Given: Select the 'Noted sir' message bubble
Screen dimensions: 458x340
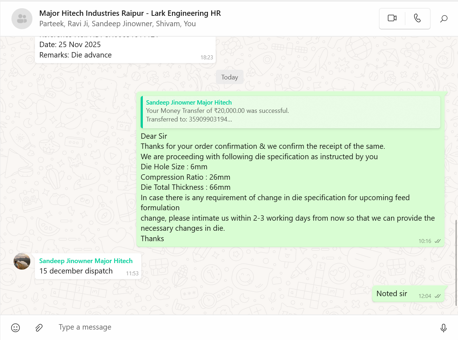Looking at the screenshot, I should point(391,294).
